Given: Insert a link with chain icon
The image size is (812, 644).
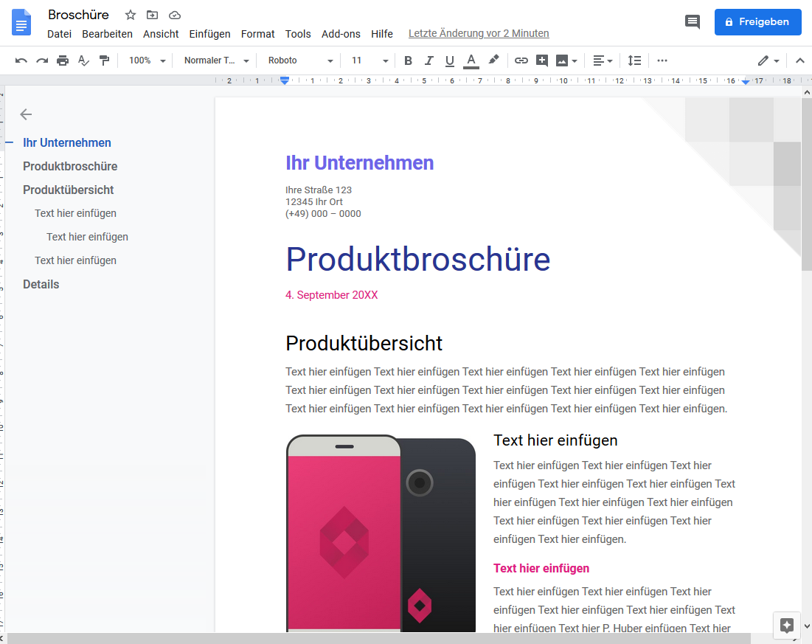Looking at the screenshot, I should point(521,60).
